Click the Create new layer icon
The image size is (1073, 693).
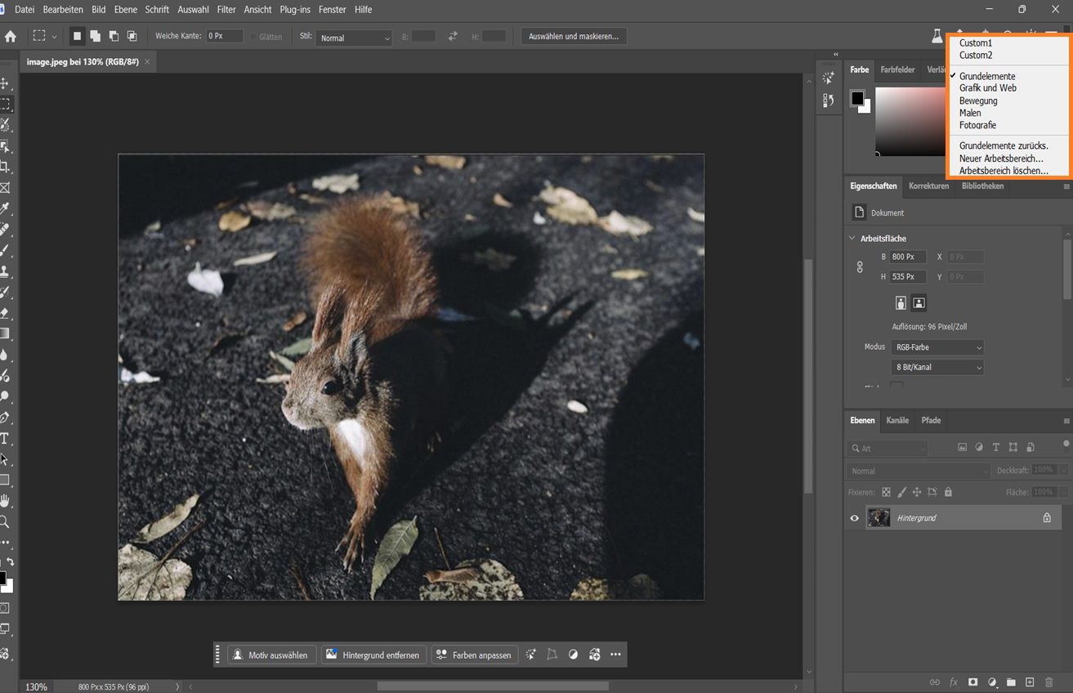[x=1030, y=682]
